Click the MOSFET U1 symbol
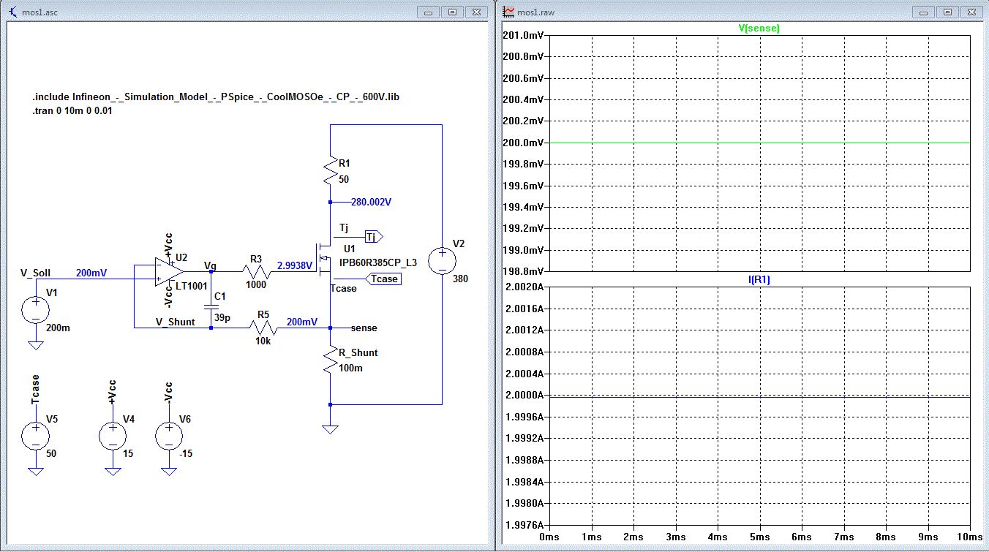Viewport: 989px width, 552px height. coord(324,259)
